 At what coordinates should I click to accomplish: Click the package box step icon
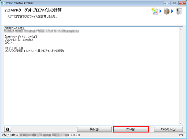[167, 11]
